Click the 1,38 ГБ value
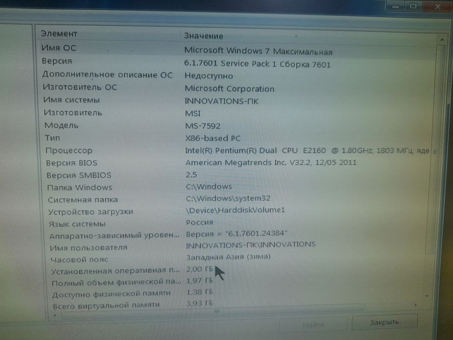Screen dimensions: 453x340 click(x=200, y=292)
